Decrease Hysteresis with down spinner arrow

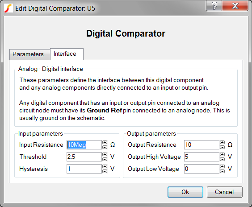click(105, 171)
